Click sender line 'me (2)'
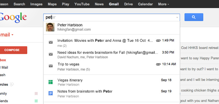This screenshot has width=219, height=104. (62, 46)
